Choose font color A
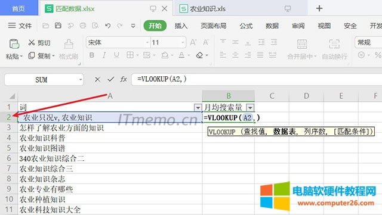Screen dimensions: 382x215 [181, 55]
